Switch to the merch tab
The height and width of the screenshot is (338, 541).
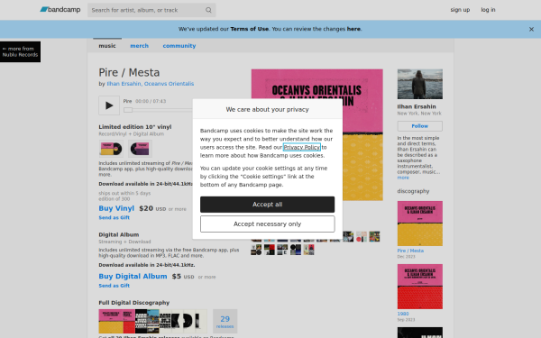(x=140, y=46)
